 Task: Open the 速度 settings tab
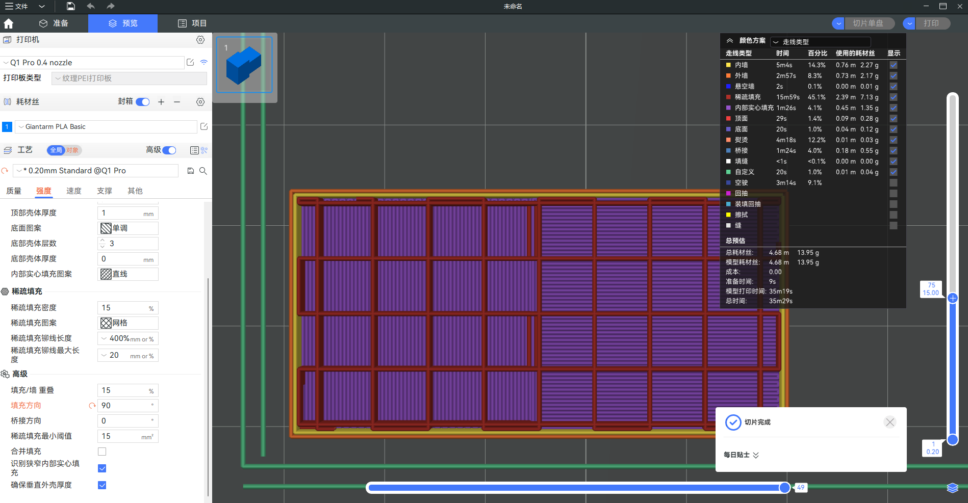pos(74,191)
